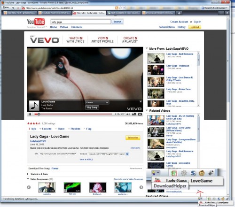Collapse the Related Videos section
The height and width of the screenshot is (207, 235).
tap(147, 110)
